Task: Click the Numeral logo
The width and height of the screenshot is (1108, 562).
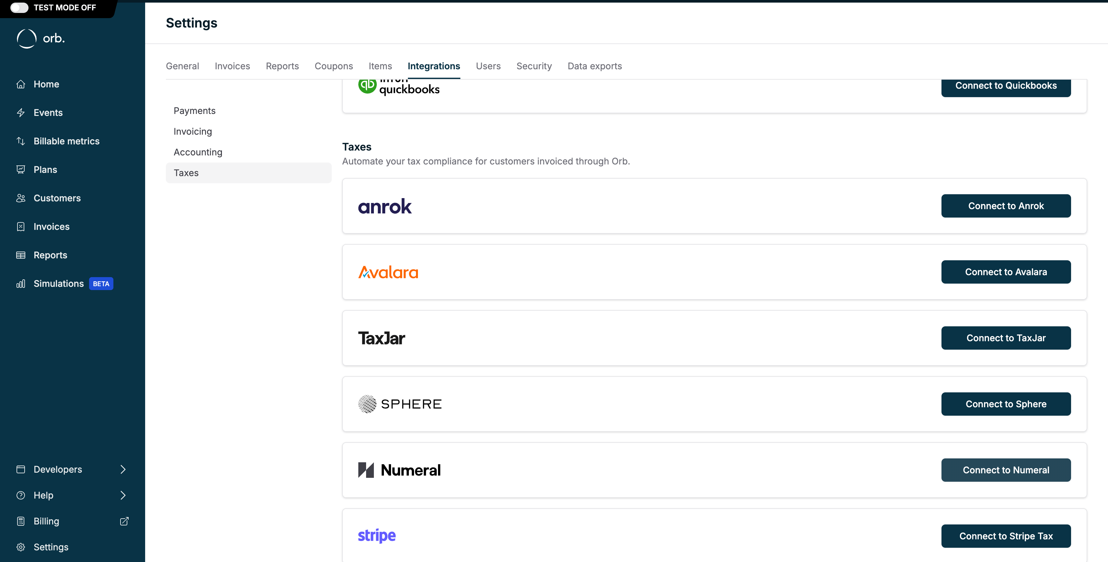Action: coord(399,470)
